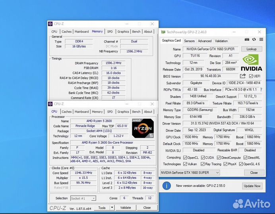Click the GPU-Z refresh icon
Image resolution: width=275 pixels, height=214 pixels.
[254, 40]
